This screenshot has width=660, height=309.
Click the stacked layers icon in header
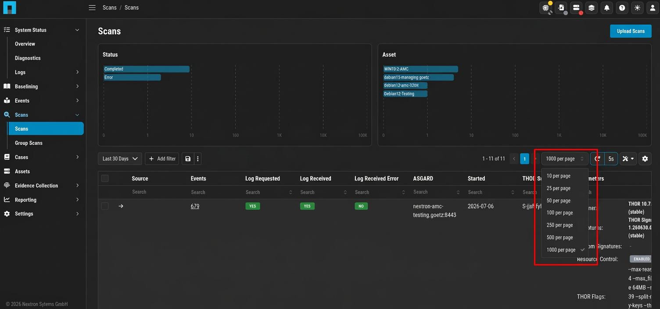[x=592, y=7]
